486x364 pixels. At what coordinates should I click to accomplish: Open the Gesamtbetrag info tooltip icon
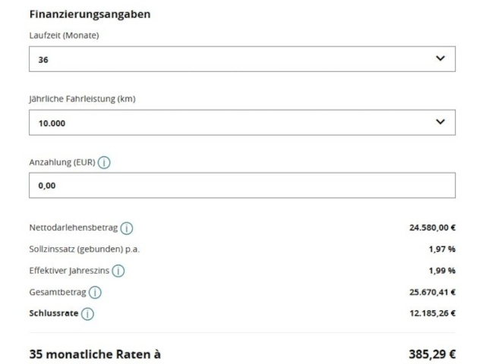point(95,292)
